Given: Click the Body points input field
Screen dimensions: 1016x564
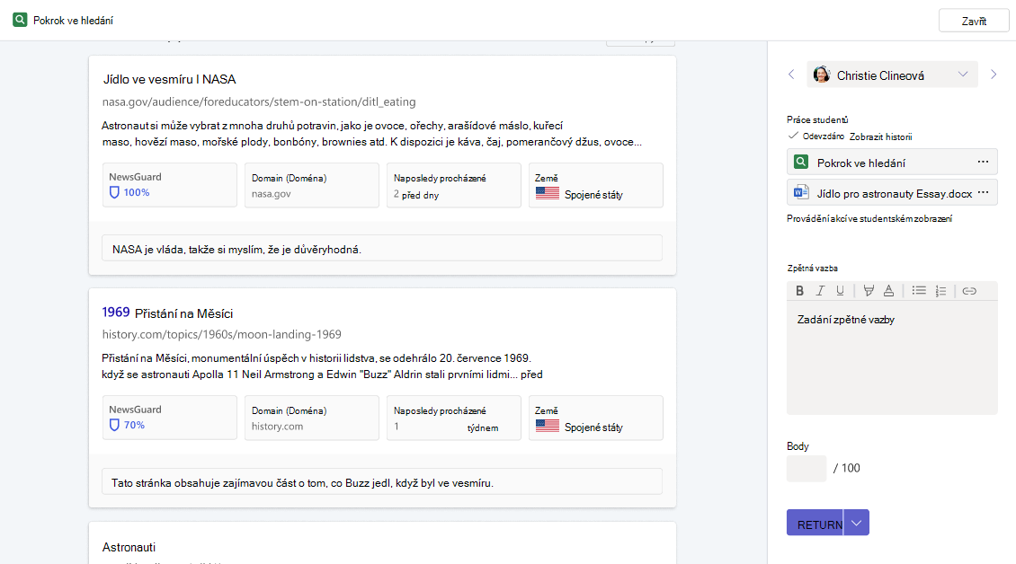Looking at the screenshot, I should (807, 468).
